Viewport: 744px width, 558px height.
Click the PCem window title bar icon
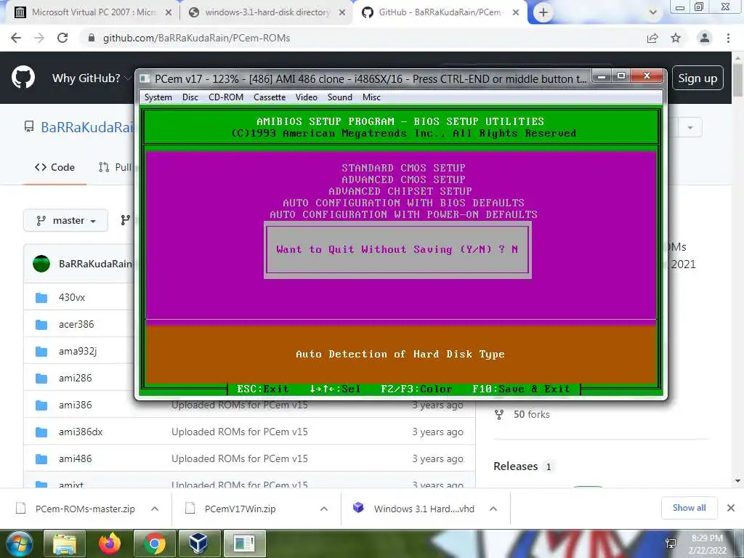145,78
